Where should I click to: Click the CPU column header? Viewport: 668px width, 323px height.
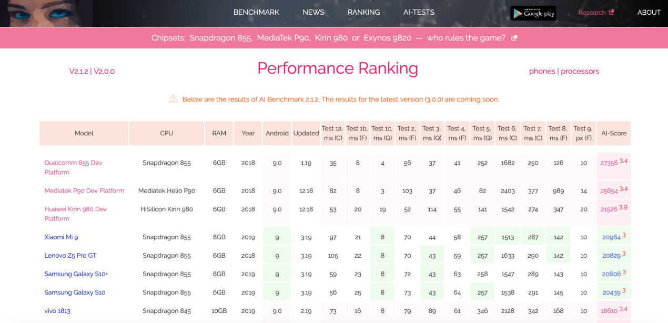click(x=167, y=133)
